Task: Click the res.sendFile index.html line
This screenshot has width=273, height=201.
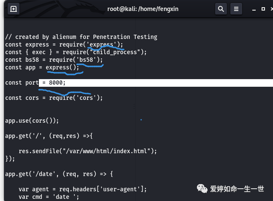Action: [x=88, y=151]
